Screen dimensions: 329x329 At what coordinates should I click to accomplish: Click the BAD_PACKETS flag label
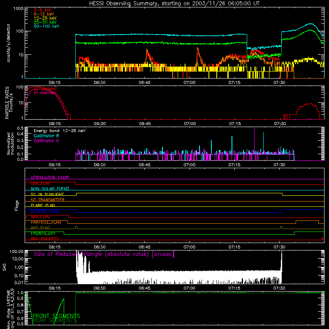(x=45, y=239)
